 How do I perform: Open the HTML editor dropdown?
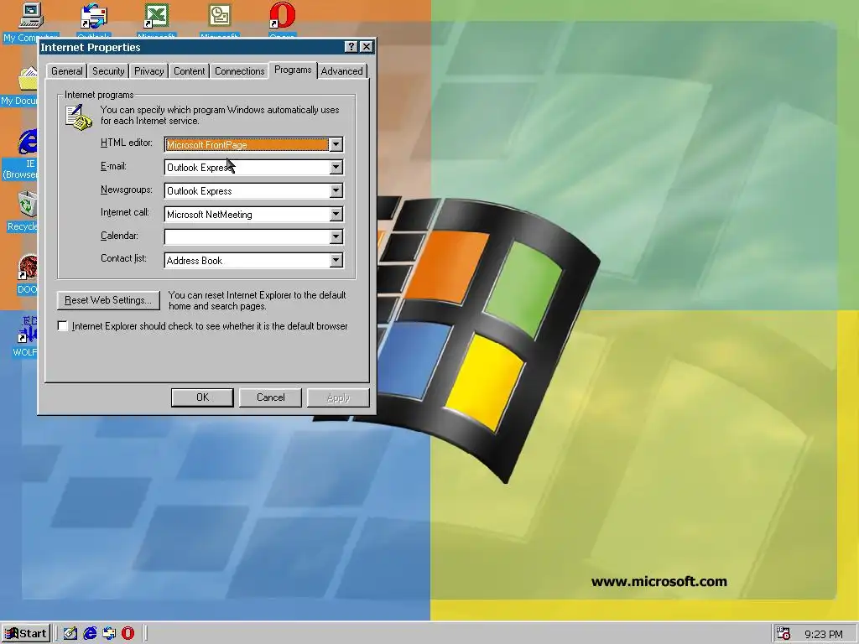click(x=336, y=144)
